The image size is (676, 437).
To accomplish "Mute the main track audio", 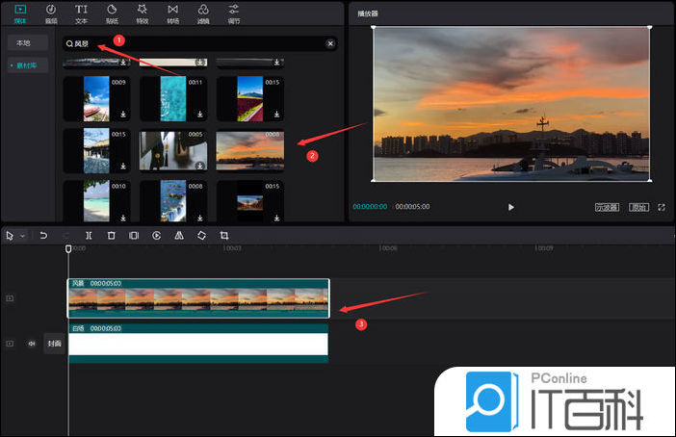I will (x=31, y=343).
